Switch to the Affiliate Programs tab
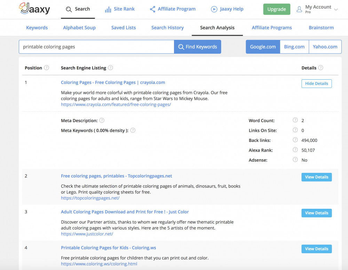 pyautogui.click(x=272, y=28)
